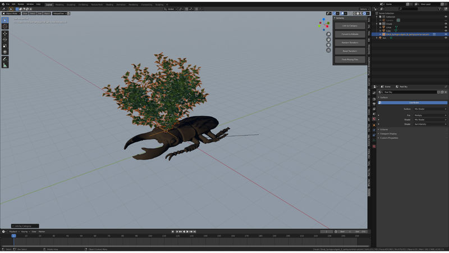
Task: Click the Play animation button
Action: (x=187, y=232)
